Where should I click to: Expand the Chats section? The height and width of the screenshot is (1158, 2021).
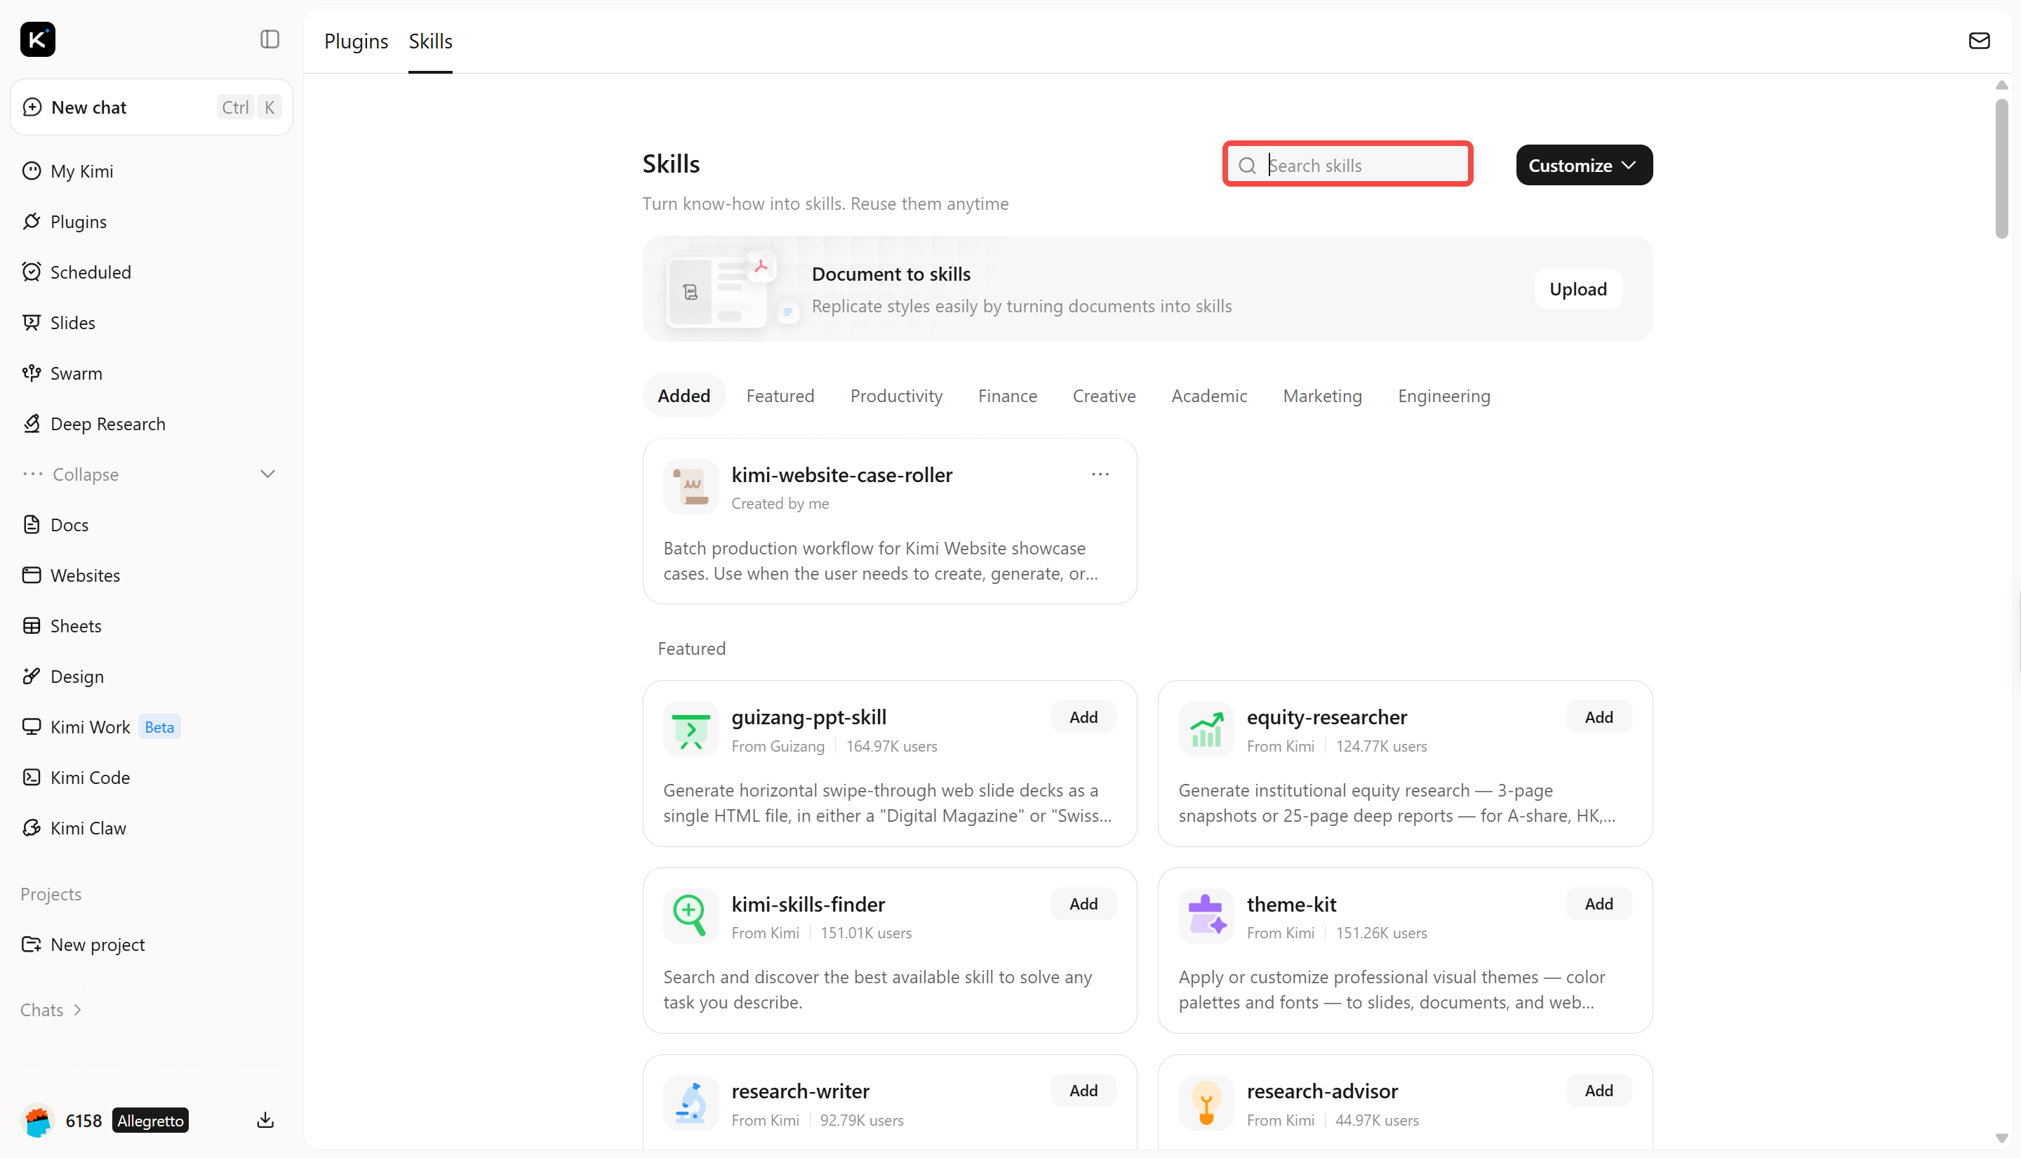click(x=52, y=1010)
